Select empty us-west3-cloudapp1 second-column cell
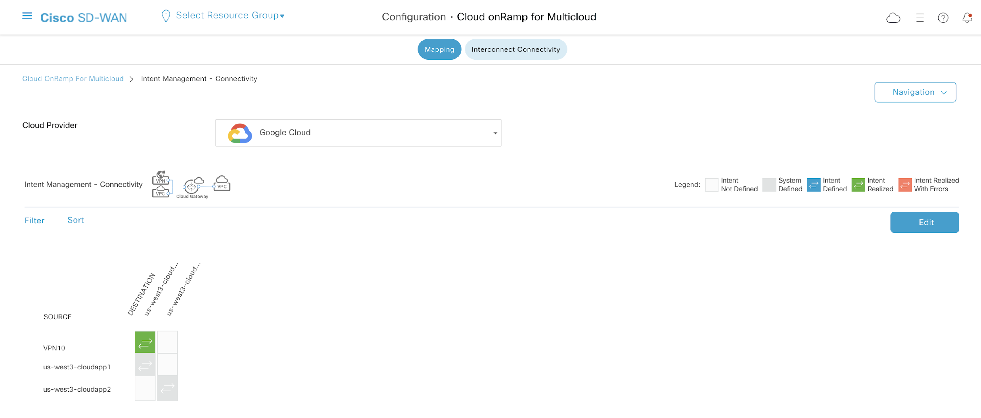981x418 pixels. [168, 365]
